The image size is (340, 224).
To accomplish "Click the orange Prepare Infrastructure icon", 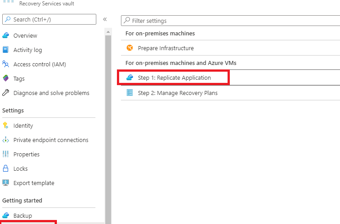I will (129, 47).
